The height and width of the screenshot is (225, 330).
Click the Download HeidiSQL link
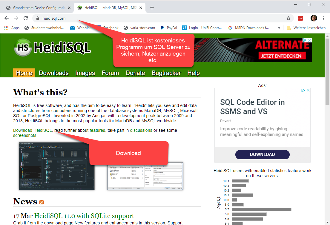coord(33,130)
